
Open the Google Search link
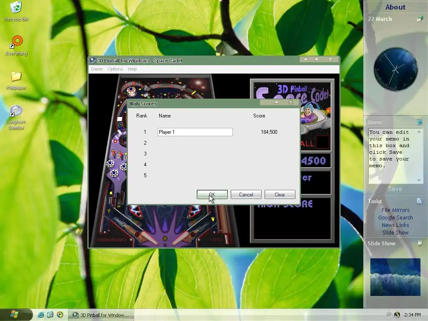[x=395, y=217]
